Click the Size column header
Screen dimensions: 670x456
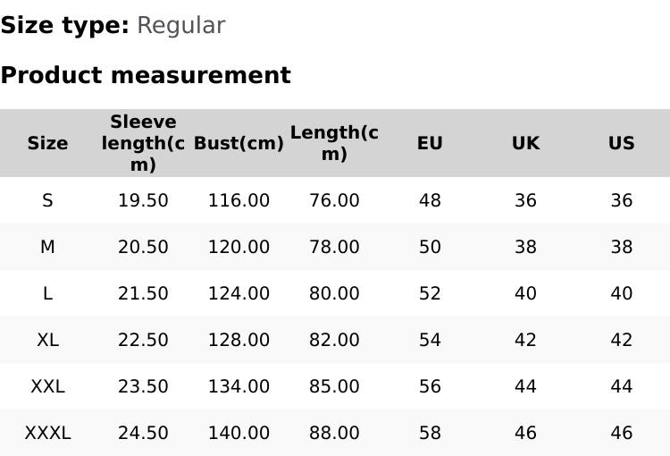(x=47, y=143)
